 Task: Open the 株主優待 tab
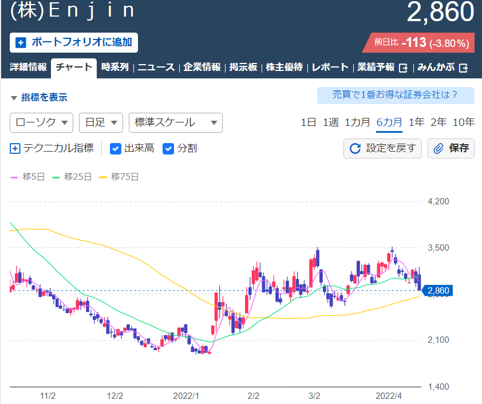click(285, 67)
